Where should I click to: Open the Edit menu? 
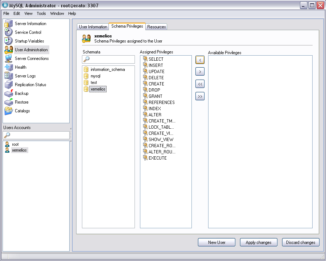(x=17, y=13)
